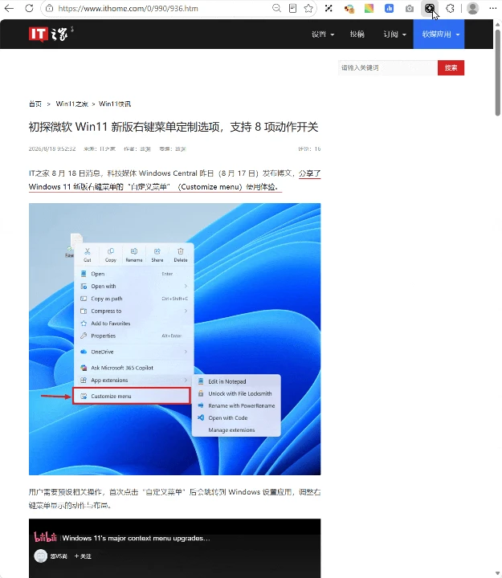Open the blue bar-chart extension icon
This screenshot has height=578, width=502.
[x=389, y=8]
